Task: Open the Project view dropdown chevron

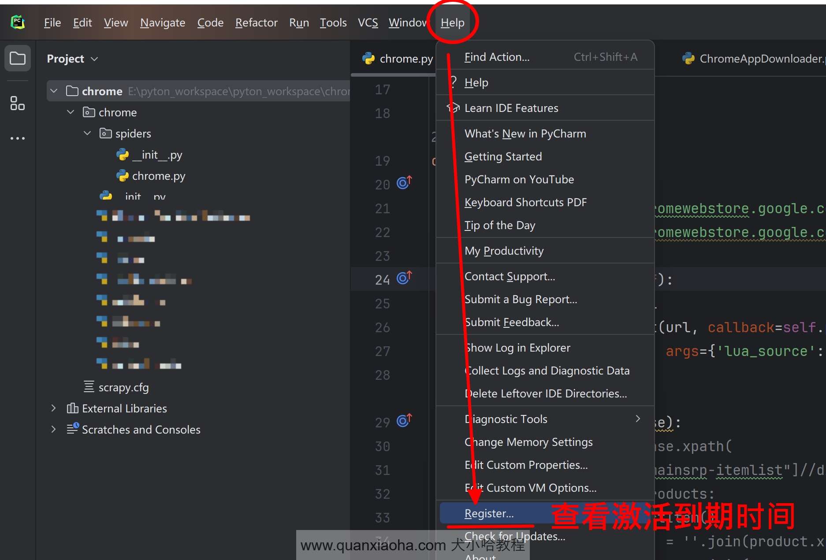Action: tap(94, 59)
